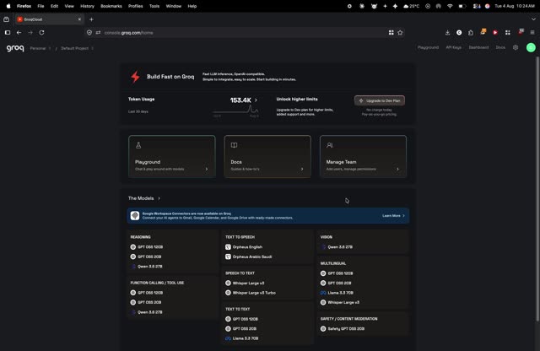Open Docs link in header
540x351 pixels.
(x=500, y=47)
